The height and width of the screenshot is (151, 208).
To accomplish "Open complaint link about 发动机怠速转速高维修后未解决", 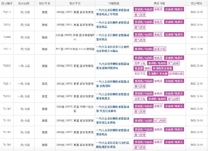I will coord(113,49).
